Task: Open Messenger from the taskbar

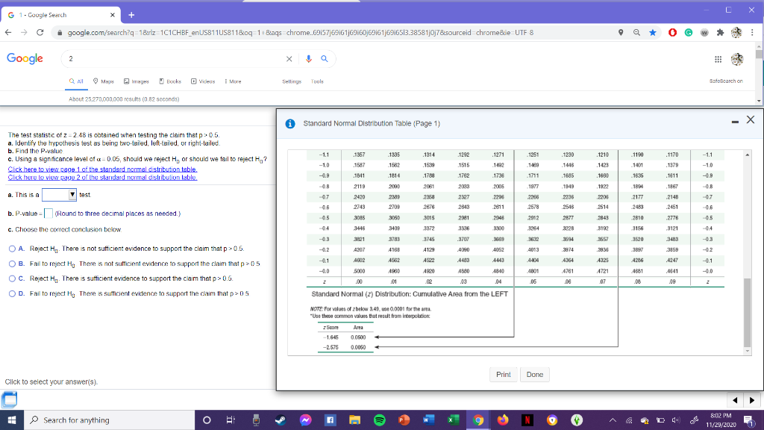Action: click(x=305, y=420)
